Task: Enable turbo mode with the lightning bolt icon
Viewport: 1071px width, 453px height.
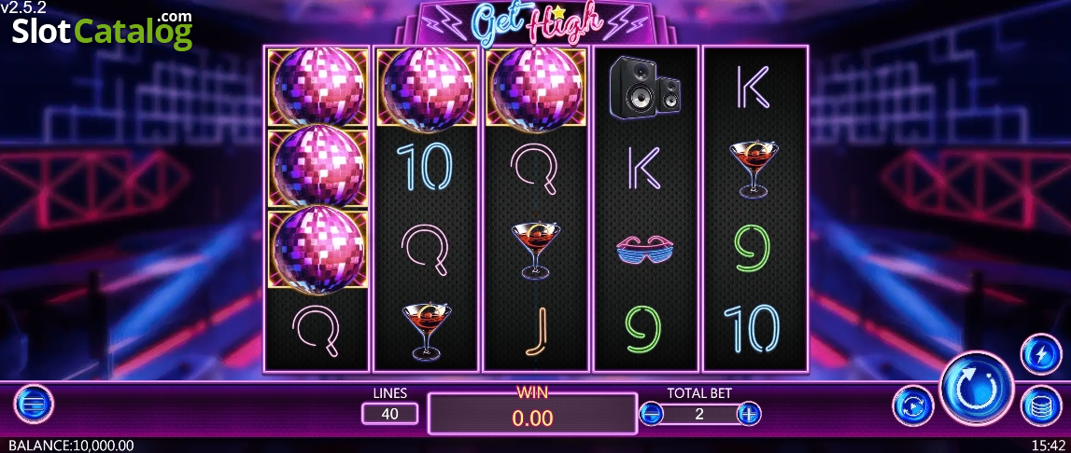Action: (1041, 353)
